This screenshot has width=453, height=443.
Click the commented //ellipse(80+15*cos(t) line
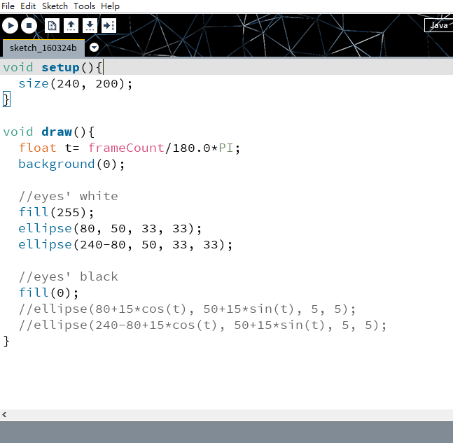(187, 309)
